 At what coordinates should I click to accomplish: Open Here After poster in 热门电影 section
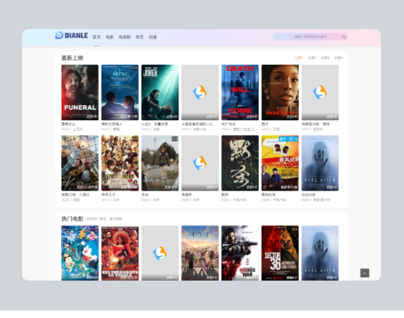pyautogui.click(x=320, y=253)
